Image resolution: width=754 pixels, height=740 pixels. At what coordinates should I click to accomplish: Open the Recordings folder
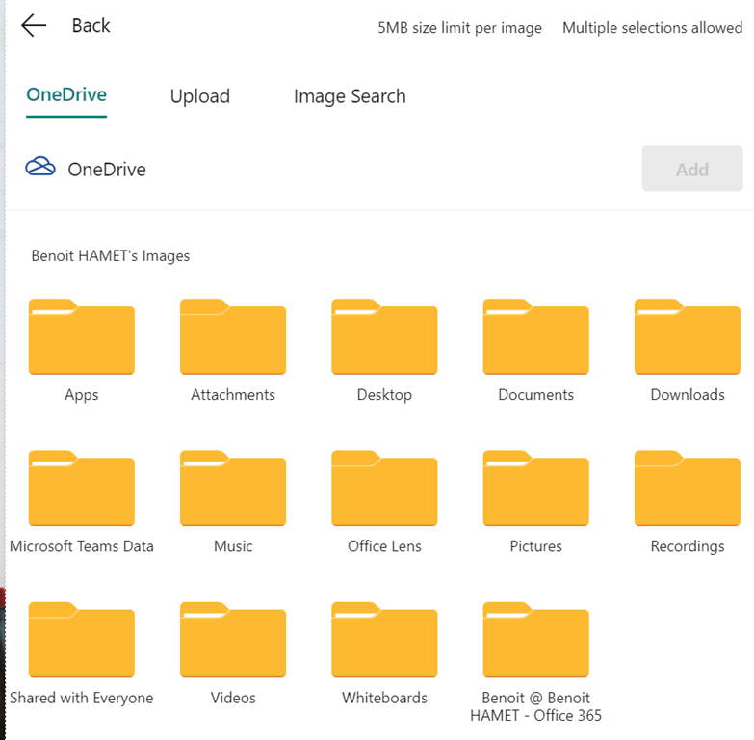pos(687,489)
